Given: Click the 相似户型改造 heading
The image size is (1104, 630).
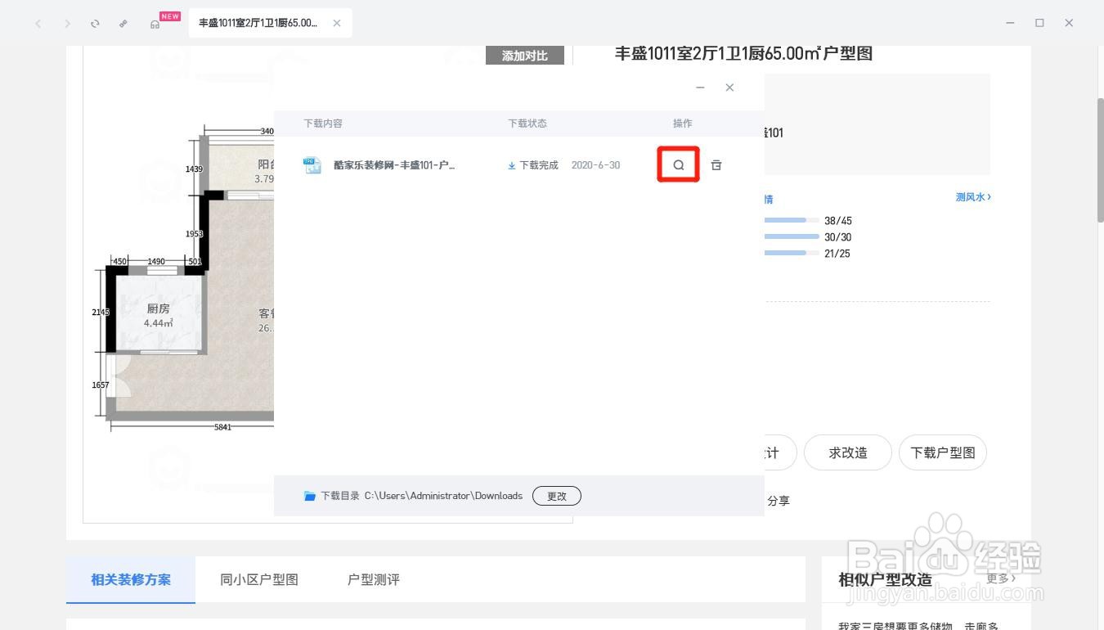Looking at the screenshot, I should [x=885, y=579].
